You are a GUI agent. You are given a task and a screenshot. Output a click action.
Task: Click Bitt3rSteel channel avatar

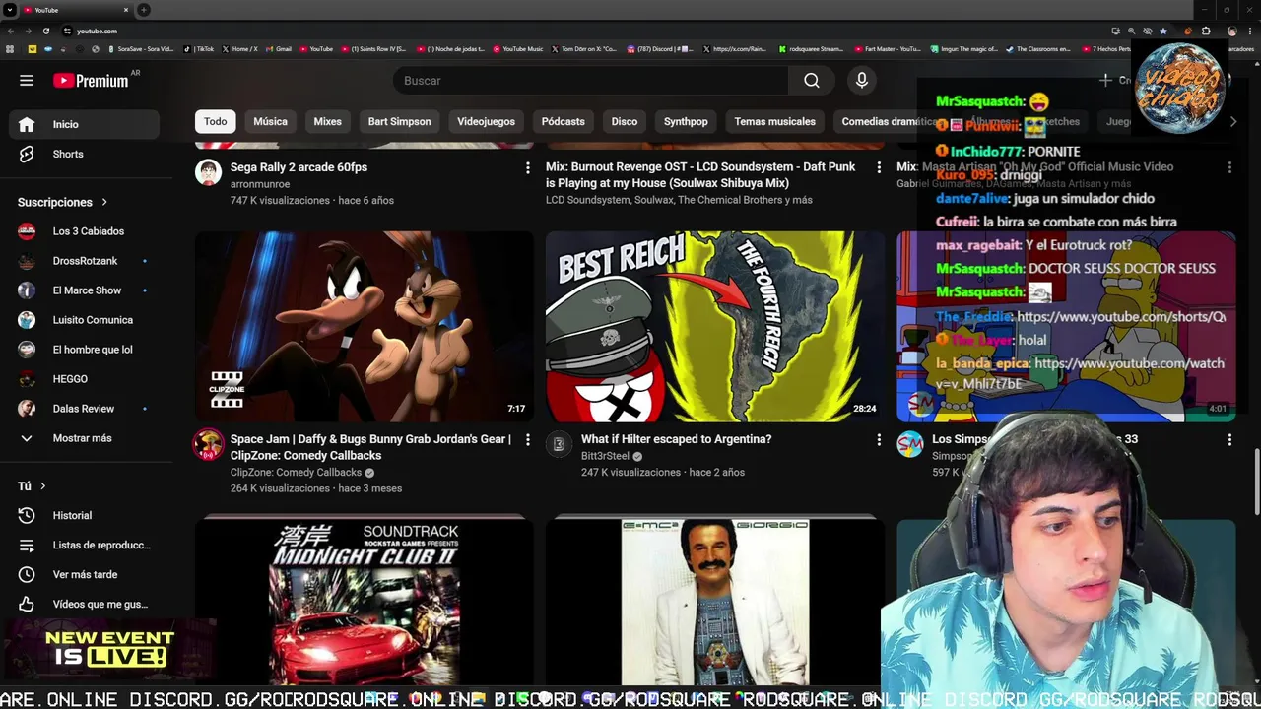[559, 445]
